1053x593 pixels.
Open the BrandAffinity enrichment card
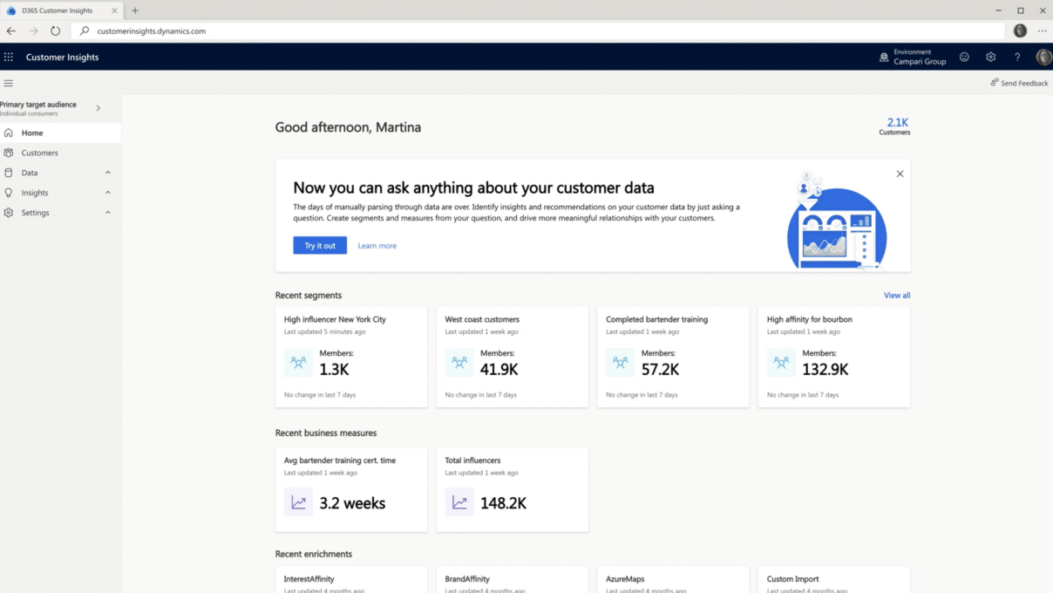(513, 581)
